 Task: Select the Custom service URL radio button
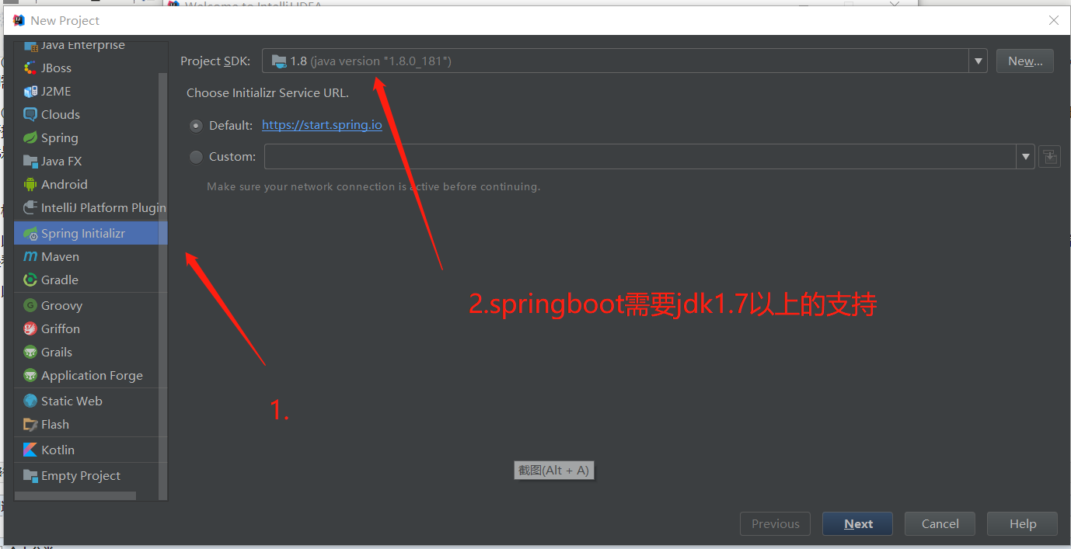[x=196, y=157]
